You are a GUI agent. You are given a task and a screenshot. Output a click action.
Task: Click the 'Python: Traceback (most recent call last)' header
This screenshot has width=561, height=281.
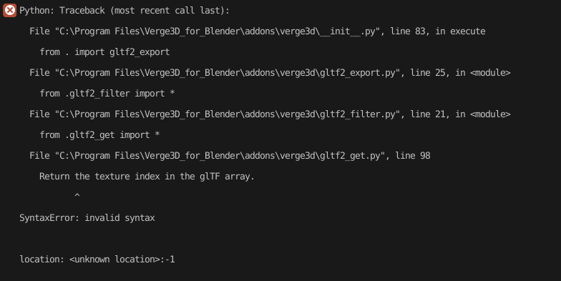pyautogui.click(x=125, y=10)
